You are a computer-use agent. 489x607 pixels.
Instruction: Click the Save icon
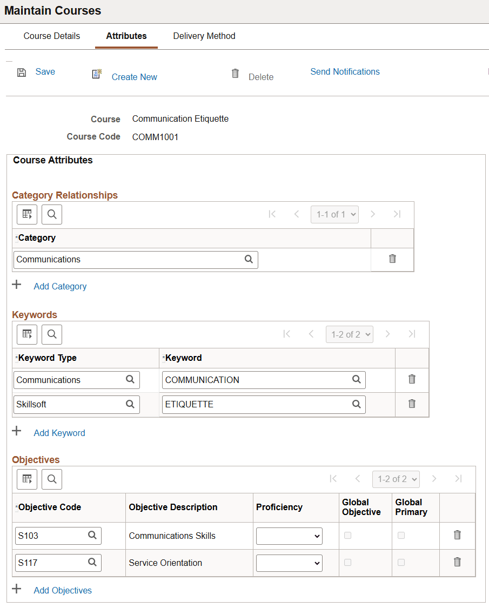21,71
